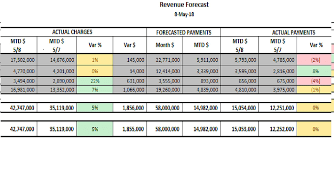
Task: Click the '8-May-18' date text
Action: [x=184, y=14]
